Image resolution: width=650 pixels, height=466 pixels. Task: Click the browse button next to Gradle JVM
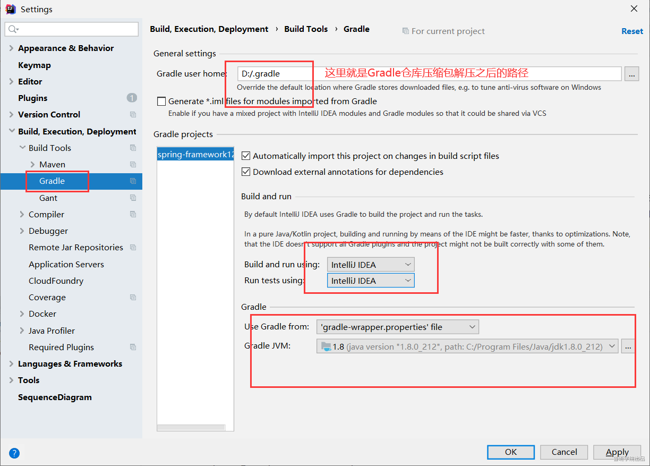tap(628, 346)
